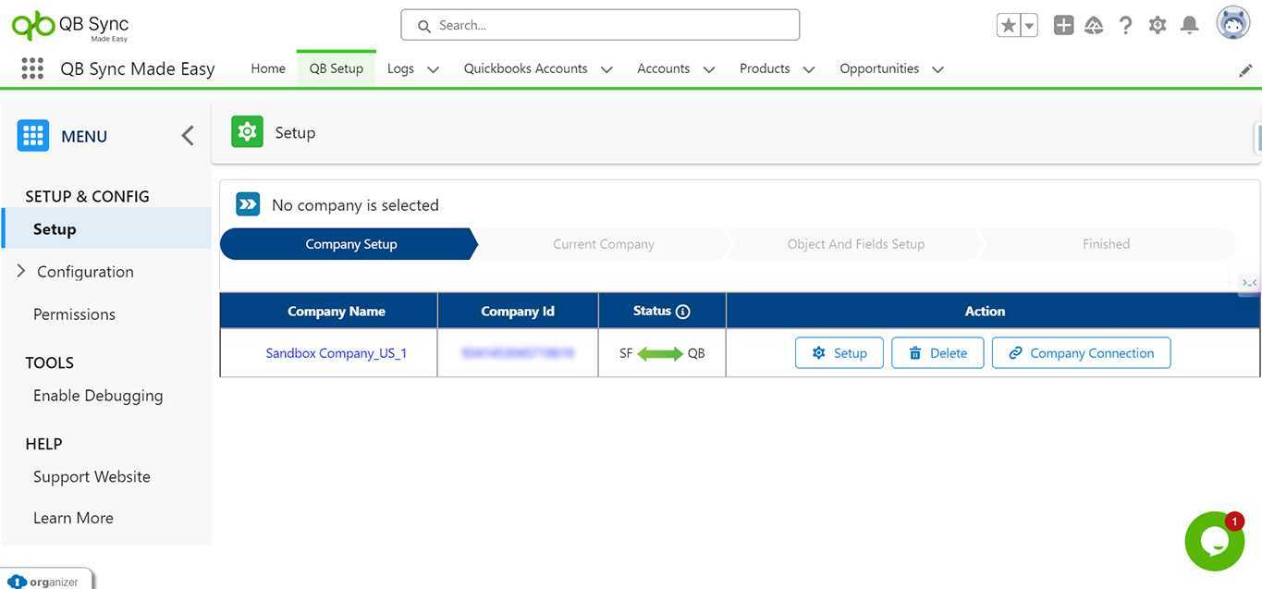Open the Salesforce Trailhead guidance icon
Image resolution: width=1262 pixels, height=589 pixels.
pyautogui.click(x=1094, y=26)
